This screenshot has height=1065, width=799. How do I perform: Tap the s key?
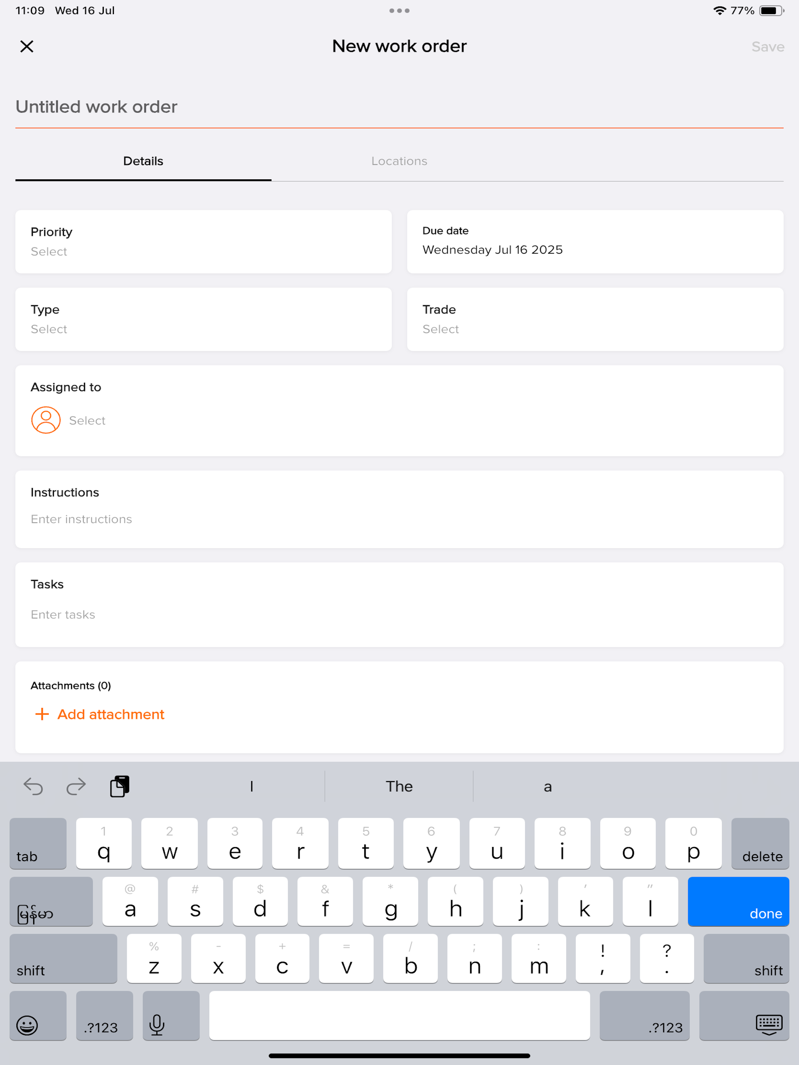[x=195, y=901]
